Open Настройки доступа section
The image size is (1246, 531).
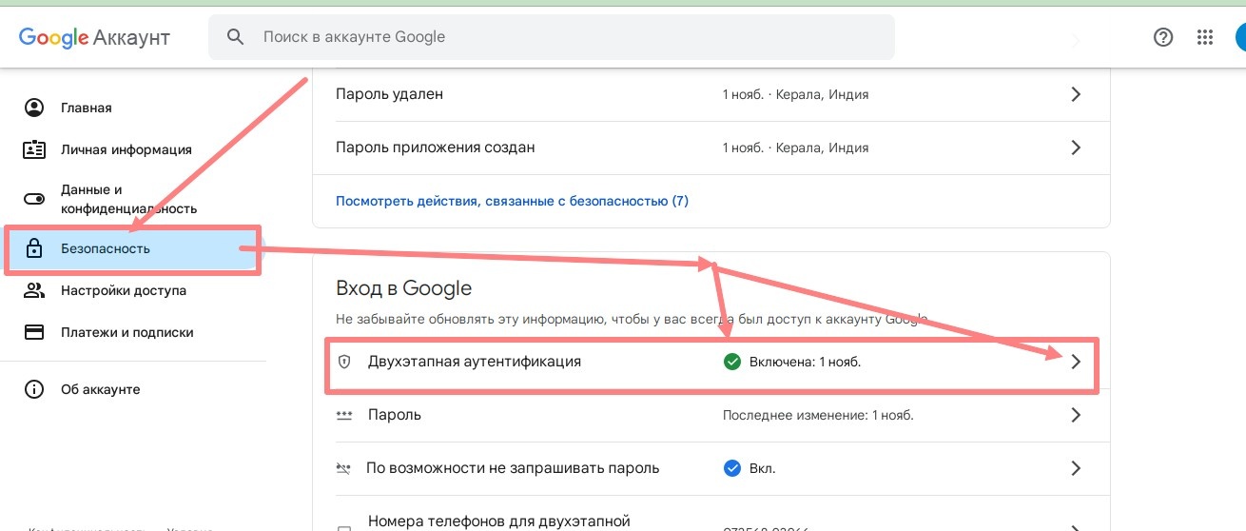click(x=133, y=290)
